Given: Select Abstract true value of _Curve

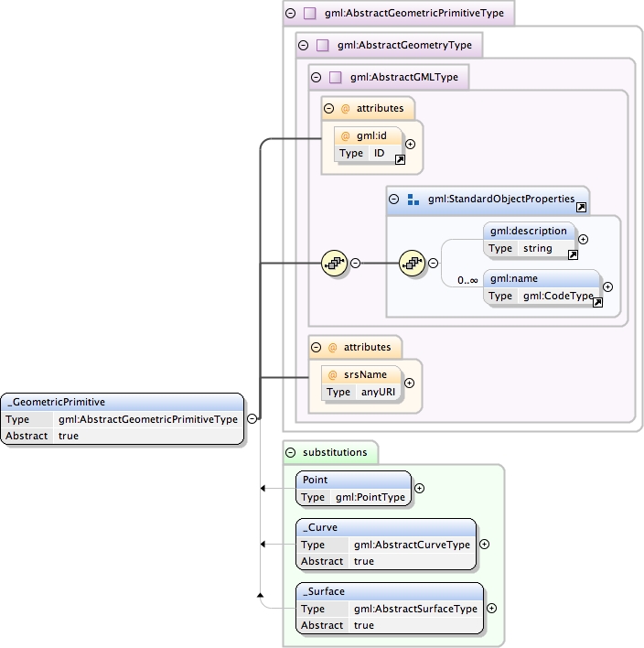Looking at the screenshot, I should 364,562.
